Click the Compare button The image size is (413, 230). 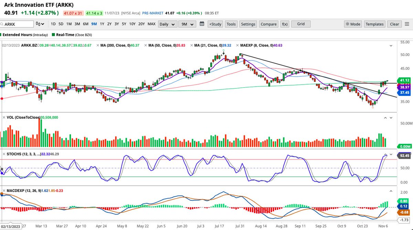point(269,24)
